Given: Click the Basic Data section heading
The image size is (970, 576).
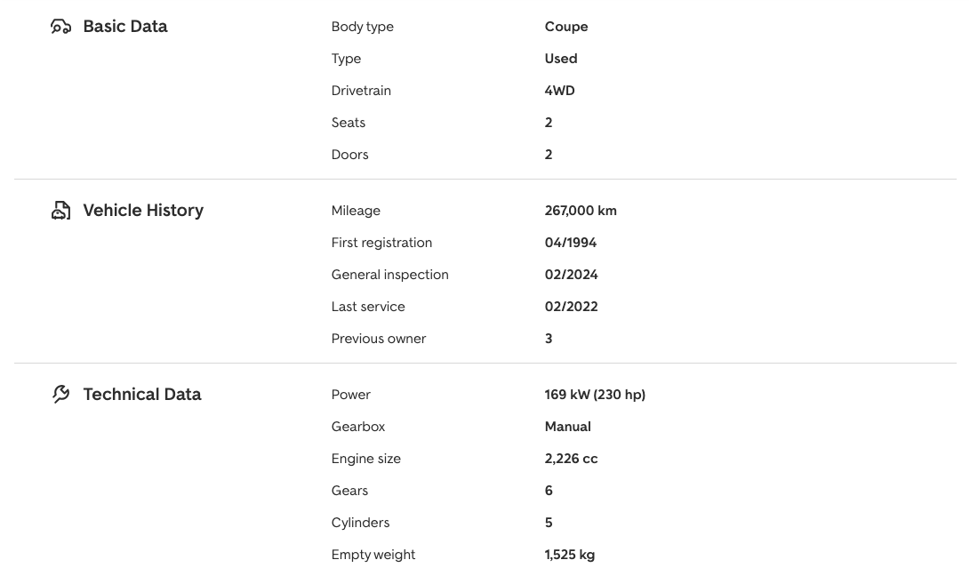Looking at the screenshot, I should point(125,27).
